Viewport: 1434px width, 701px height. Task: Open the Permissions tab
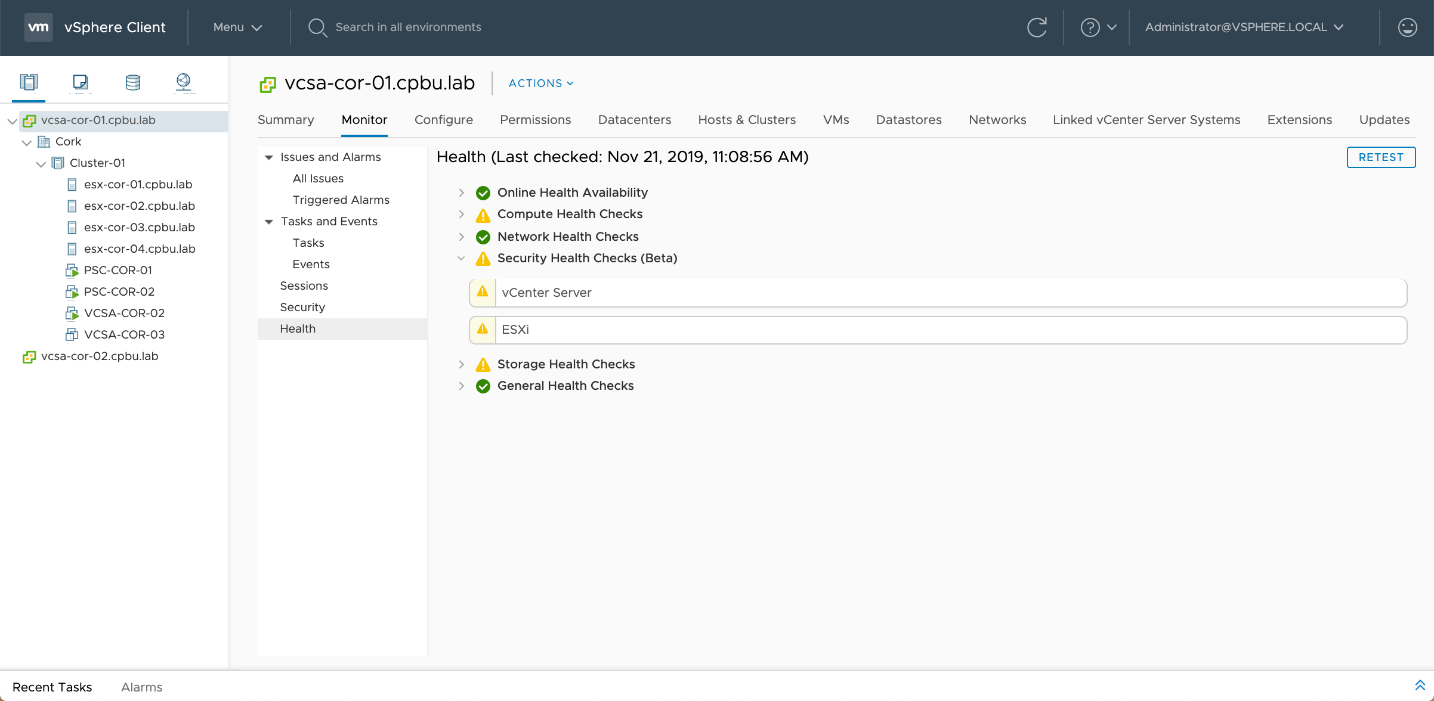point(535,120)
